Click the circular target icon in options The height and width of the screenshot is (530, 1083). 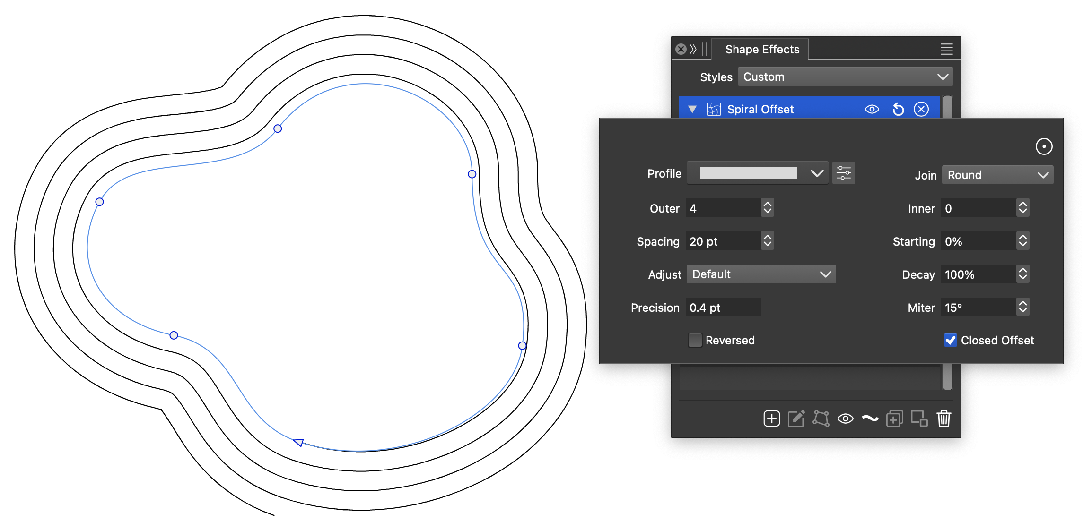1044,146
